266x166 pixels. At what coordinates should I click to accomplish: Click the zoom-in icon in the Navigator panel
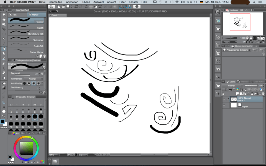click(250, 38)
